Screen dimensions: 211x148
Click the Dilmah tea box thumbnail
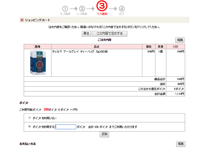click(x=38, y=63)
